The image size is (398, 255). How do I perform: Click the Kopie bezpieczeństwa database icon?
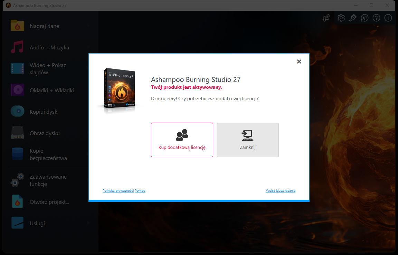17,154
